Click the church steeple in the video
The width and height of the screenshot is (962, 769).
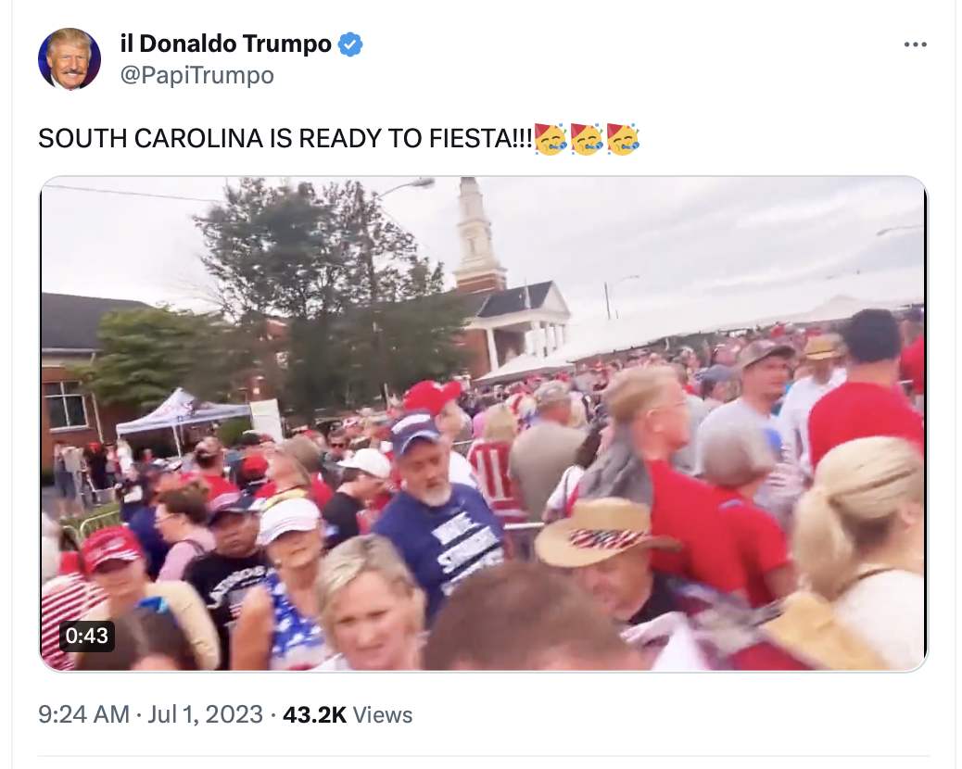tap(478, 236)
